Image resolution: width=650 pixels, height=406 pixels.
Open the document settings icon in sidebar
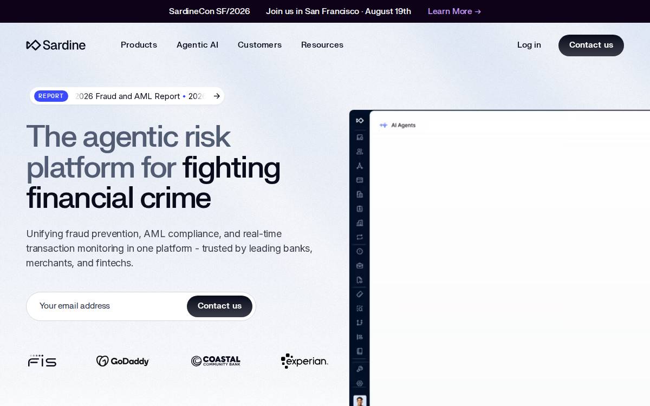360,280
